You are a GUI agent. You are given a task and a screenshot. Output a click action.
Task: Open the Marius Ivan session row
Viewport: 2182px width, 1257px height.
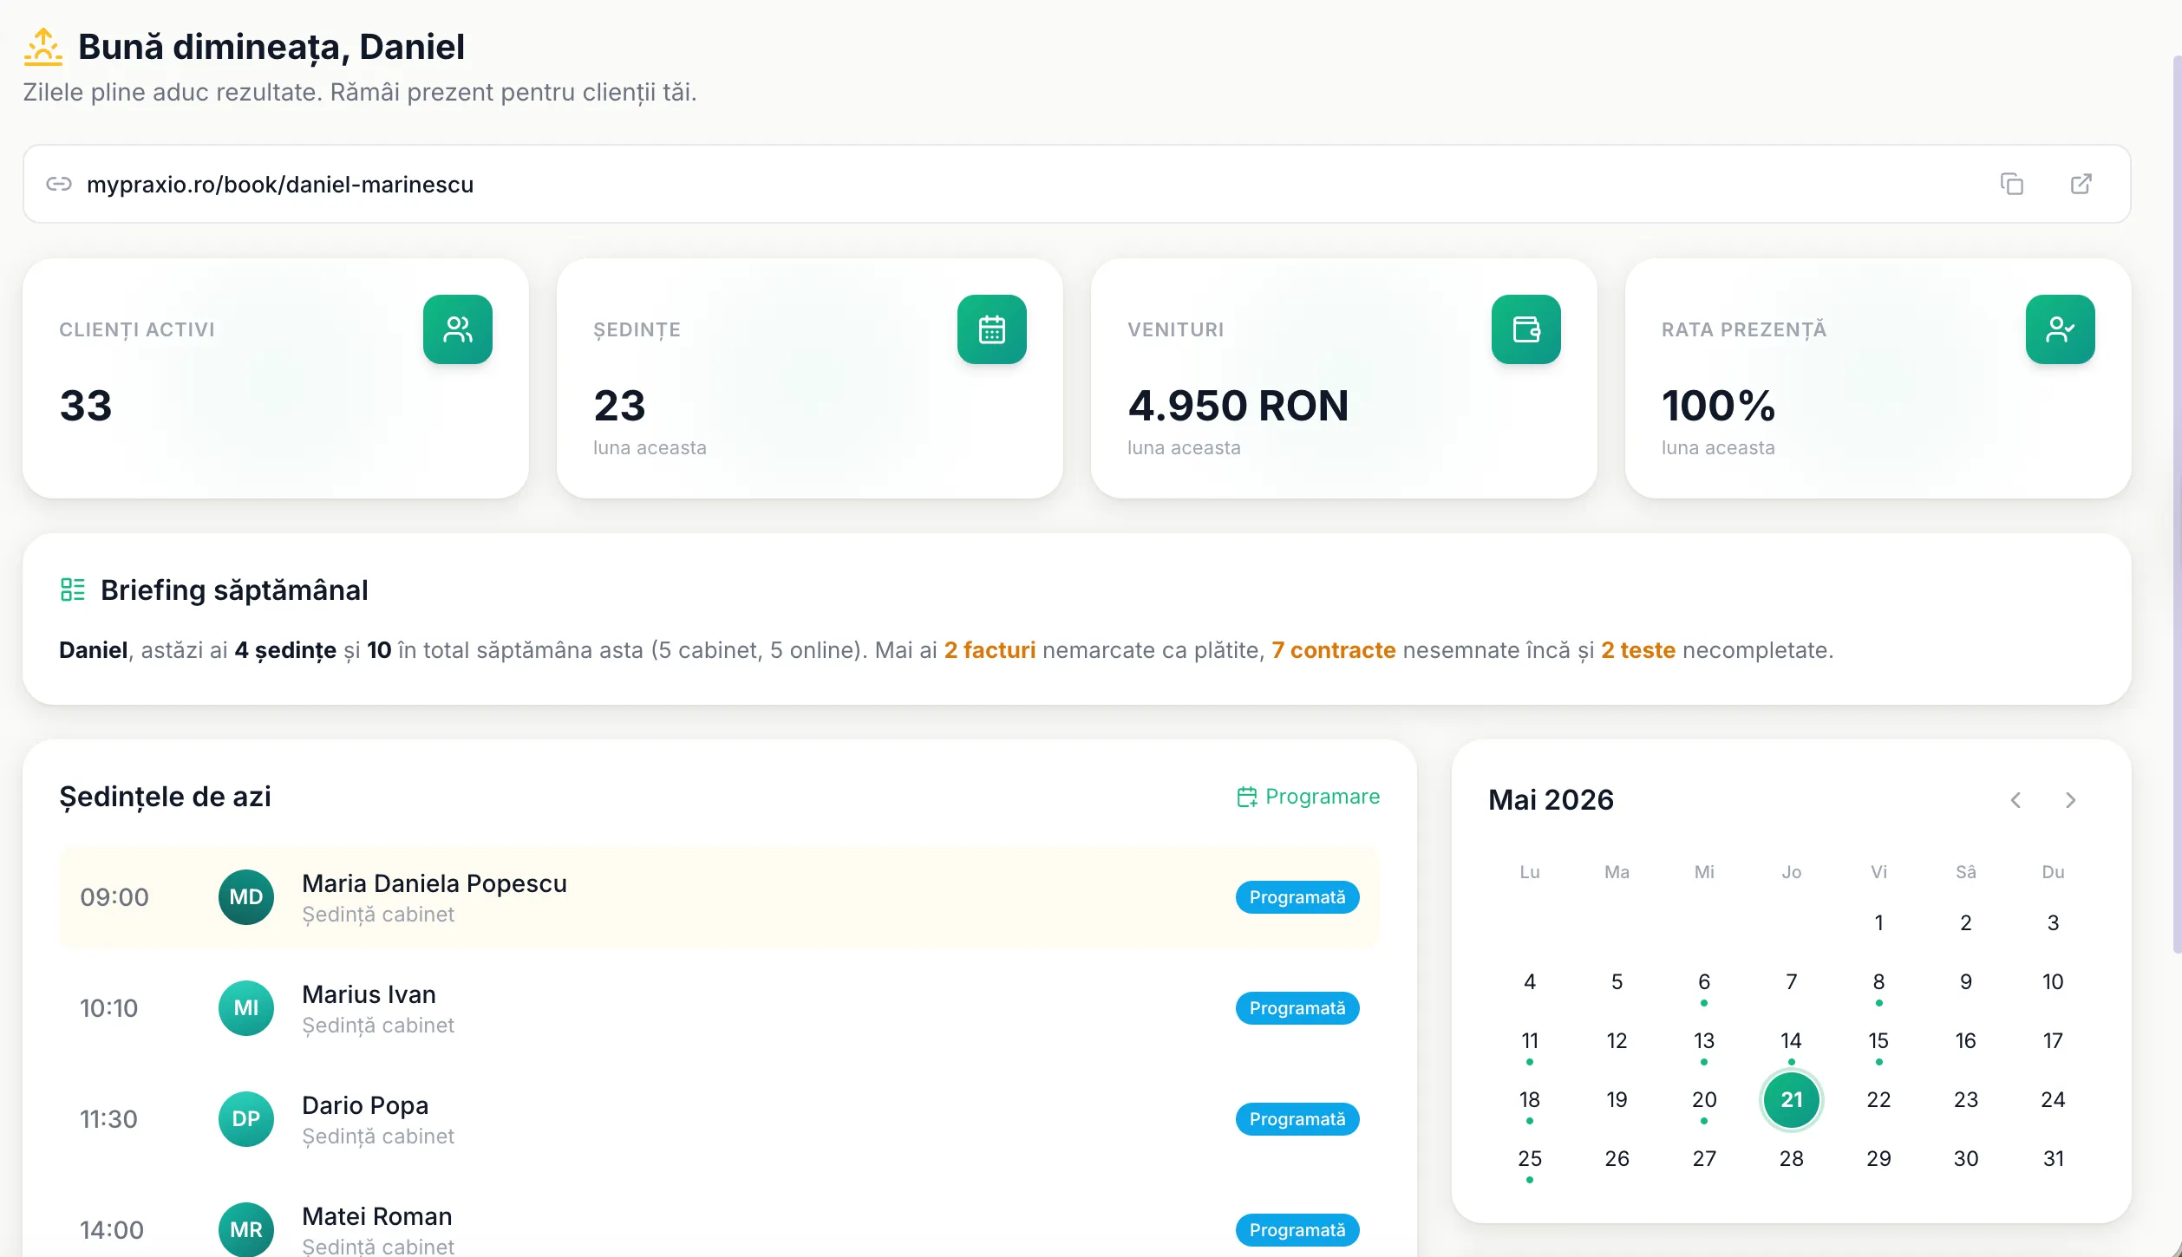pos(720,1008)
